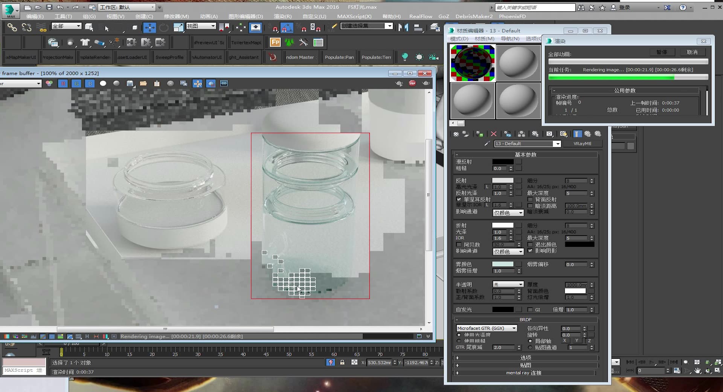The width and height of the screenshot is (723, 392).
Task: Click the teal light bulb icon
Action: point(405,57)
